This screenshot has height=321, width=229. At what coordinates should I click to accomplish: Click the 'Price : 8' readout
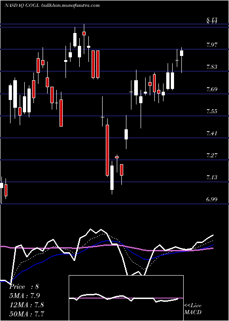(x=24, y=287)
